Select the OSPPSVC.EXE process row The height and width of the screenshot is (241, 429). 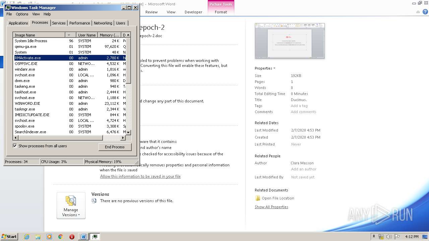69,64
